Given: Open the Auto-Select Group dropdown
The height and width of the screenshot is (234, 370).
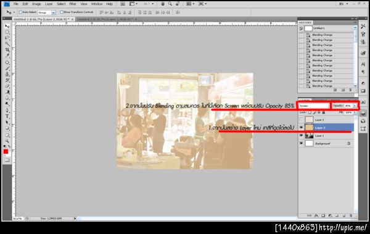Looking at the screenshot, I should [54, 12].
